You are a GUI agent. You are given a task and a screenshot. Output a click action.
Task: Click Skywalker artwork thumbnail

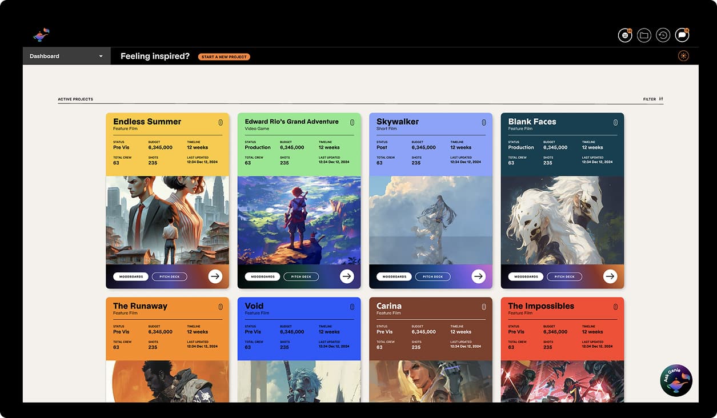click(431, 220)
